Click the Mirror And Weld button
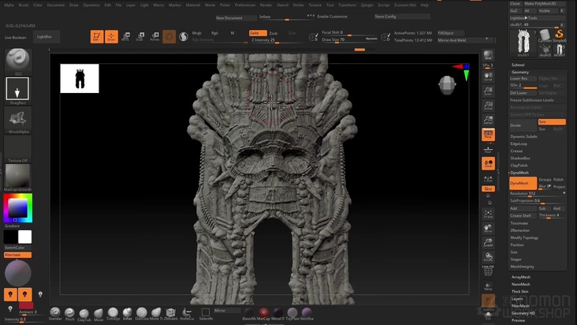The image size is (577, 325). pyautogui.click(x=465, y=40)
